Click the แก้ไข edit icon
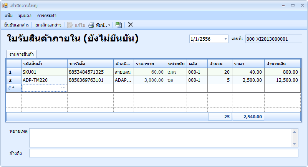The image size is (308, 167). coord(70,25)
